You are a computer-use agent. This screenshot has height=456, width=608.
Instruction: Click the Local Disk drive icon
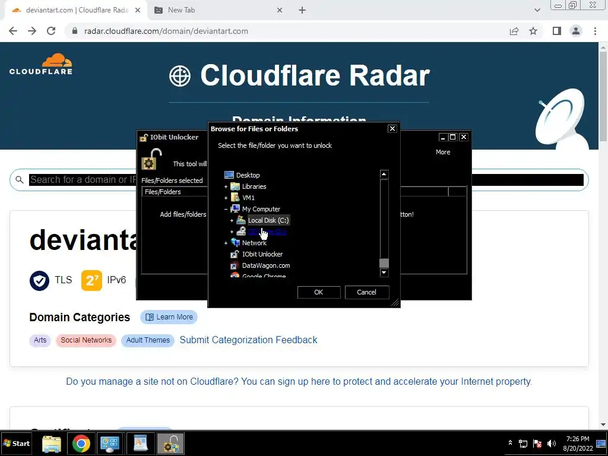[241, 220]
